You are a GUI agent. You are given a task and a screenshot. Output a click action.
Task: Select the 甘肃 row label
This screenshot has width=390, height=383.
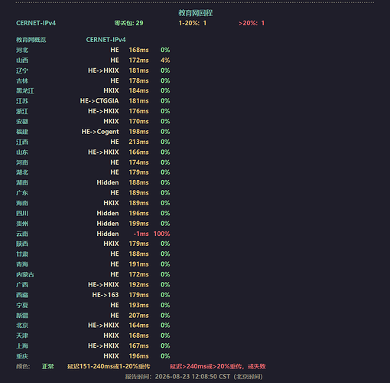[22, 254]
